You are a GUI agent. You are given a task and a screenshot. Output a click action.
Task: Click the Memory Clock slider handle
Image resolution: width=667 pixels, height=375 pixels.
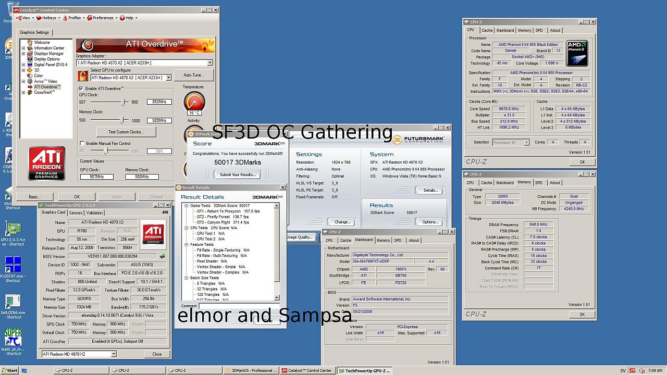122,120
